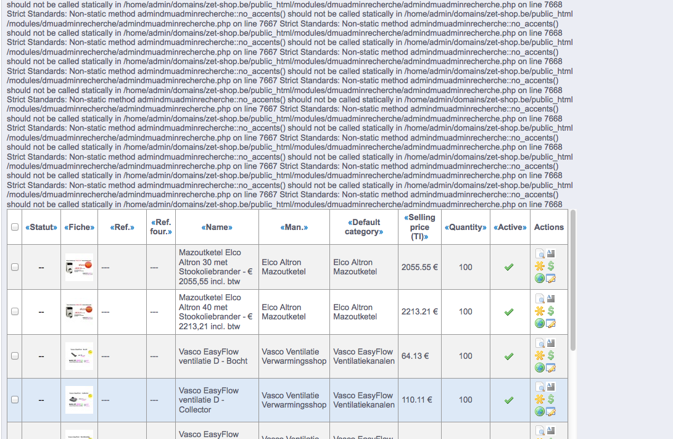Open product thumbnail for EasyFlow Bocht

(79, 356)
